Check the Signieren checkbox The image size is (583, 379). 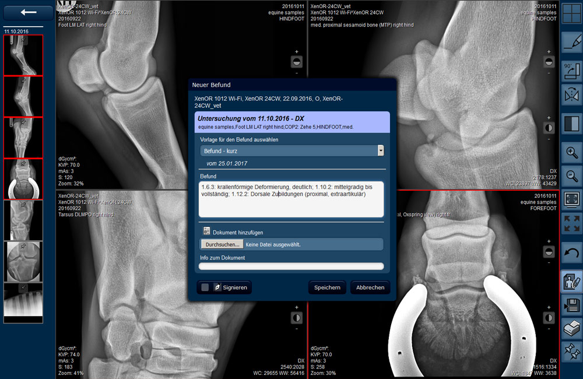[205, 287]
